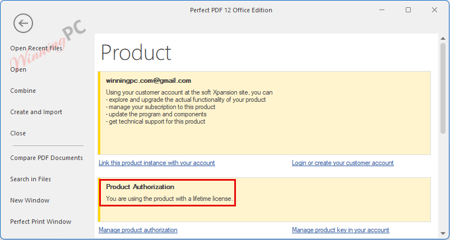Screen dimensions: 450x240
Task: Choose Combine from the sidebar
Action: 23,91
